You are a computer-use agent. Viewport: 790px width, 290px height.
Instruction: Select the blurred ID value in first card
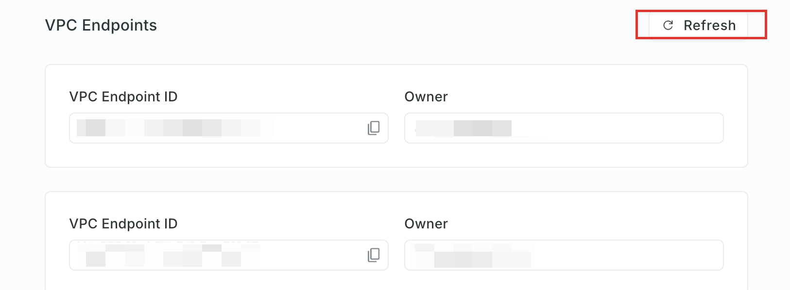[175, 128]
